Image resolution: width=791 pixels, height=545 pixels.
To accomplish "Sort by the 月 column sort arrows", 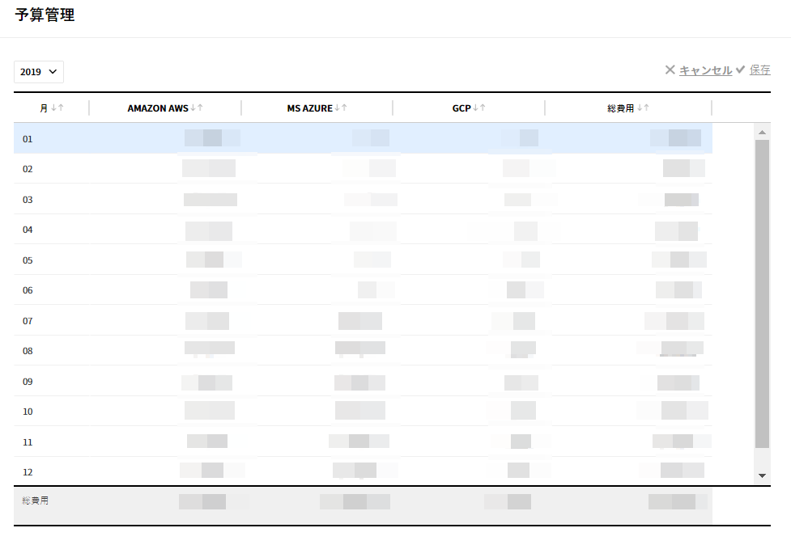I will pyautogui.click(x=57, y=108).
